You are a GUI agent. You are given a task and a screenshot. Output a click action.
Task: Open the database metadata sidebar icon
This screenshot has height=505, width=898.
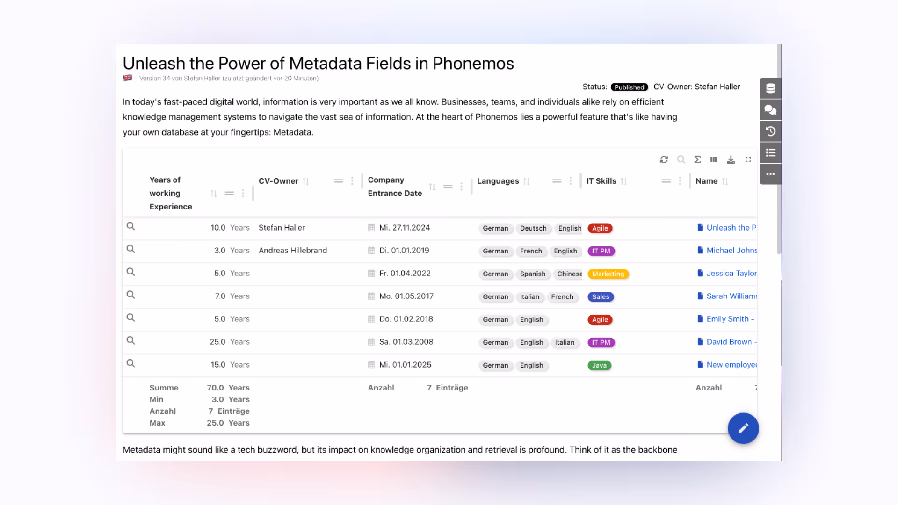(x=770, y=88)
